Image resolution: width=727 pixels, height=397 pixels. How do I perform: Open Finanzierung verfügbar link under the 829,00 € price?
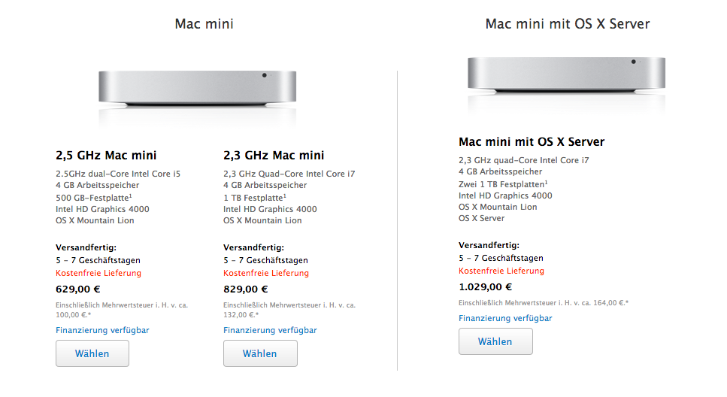click(x=270, y=330)
